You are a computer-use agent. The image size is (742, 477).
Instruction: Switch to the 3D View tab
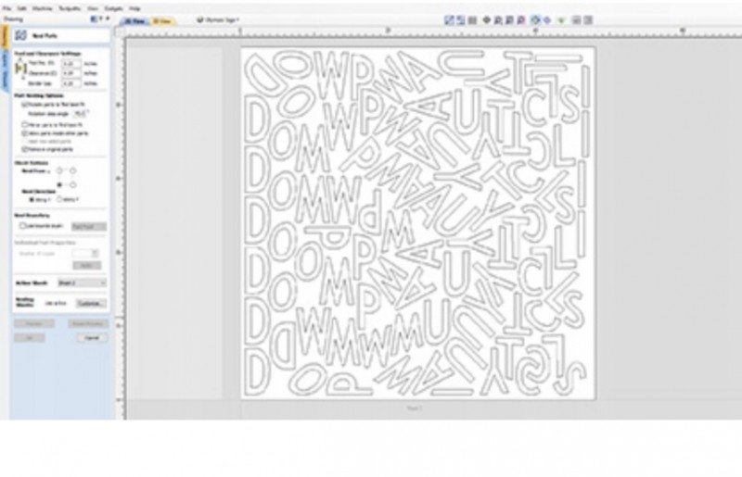(x=161, y=19)
